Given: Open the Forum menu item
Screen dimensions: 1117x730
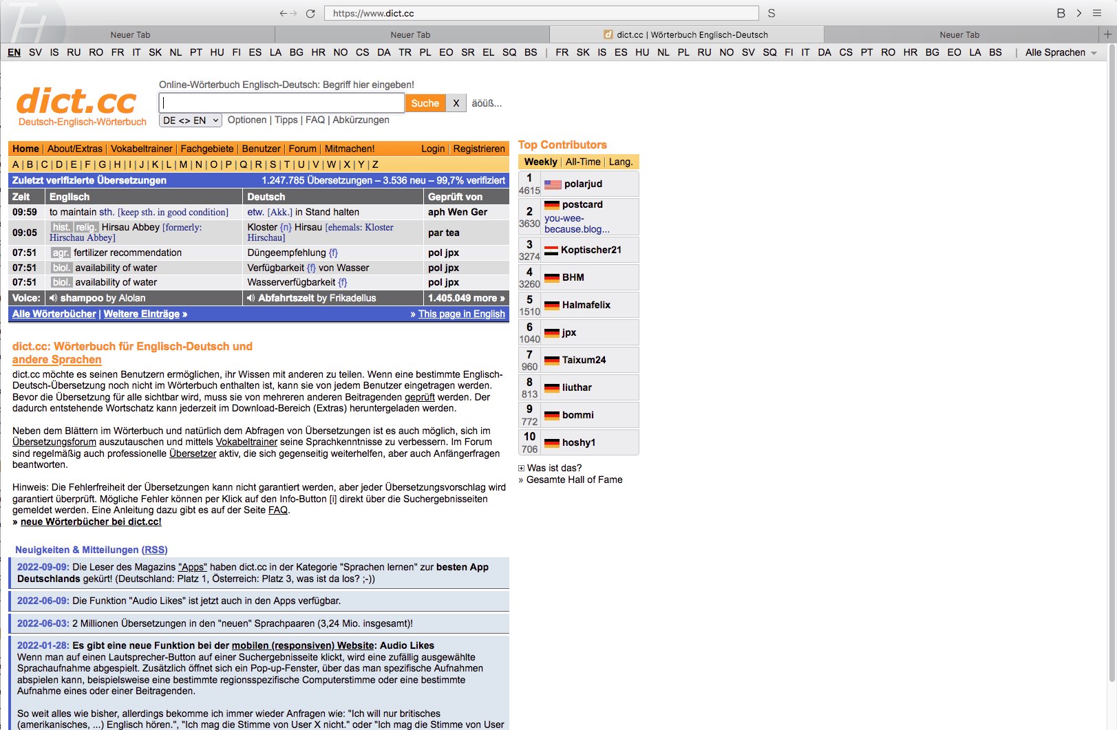Looking at the screenshot, I should [303, 149].
